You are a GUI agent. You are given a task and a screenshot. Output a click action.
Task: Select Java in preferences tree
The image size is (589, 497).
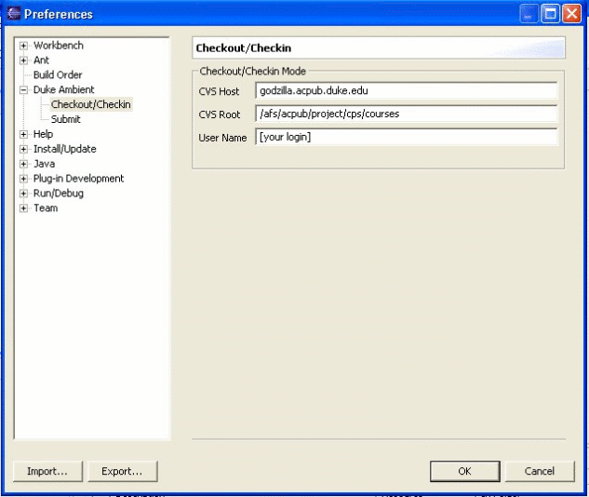(45, 164)
